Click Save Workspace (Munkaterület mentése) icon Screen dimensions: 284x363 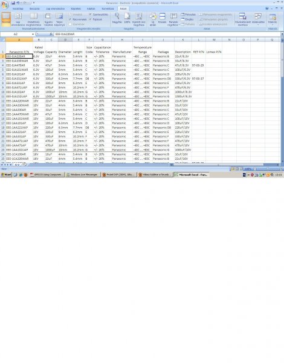[x=242, y=19]
